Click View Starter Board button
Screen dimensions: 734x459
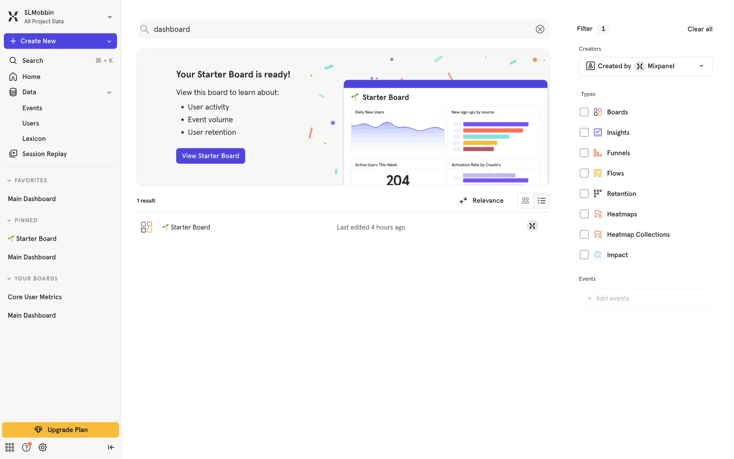pyautogui.click(x=210, y=156)
